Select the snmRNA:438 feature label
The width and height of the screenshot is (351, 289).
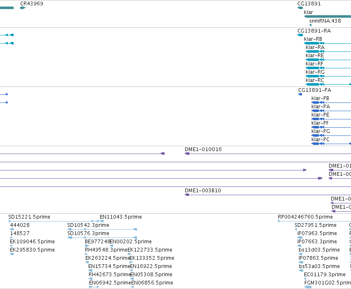(325, 21)
